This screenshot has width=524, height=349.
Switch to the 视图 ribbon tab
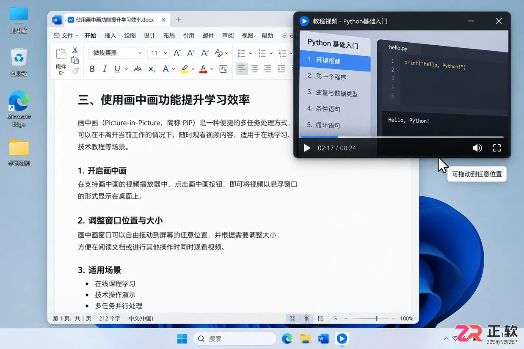247,36
